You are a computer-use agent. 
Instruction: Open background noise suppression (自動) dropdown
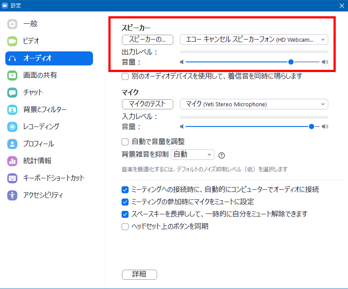coord(192,155)
